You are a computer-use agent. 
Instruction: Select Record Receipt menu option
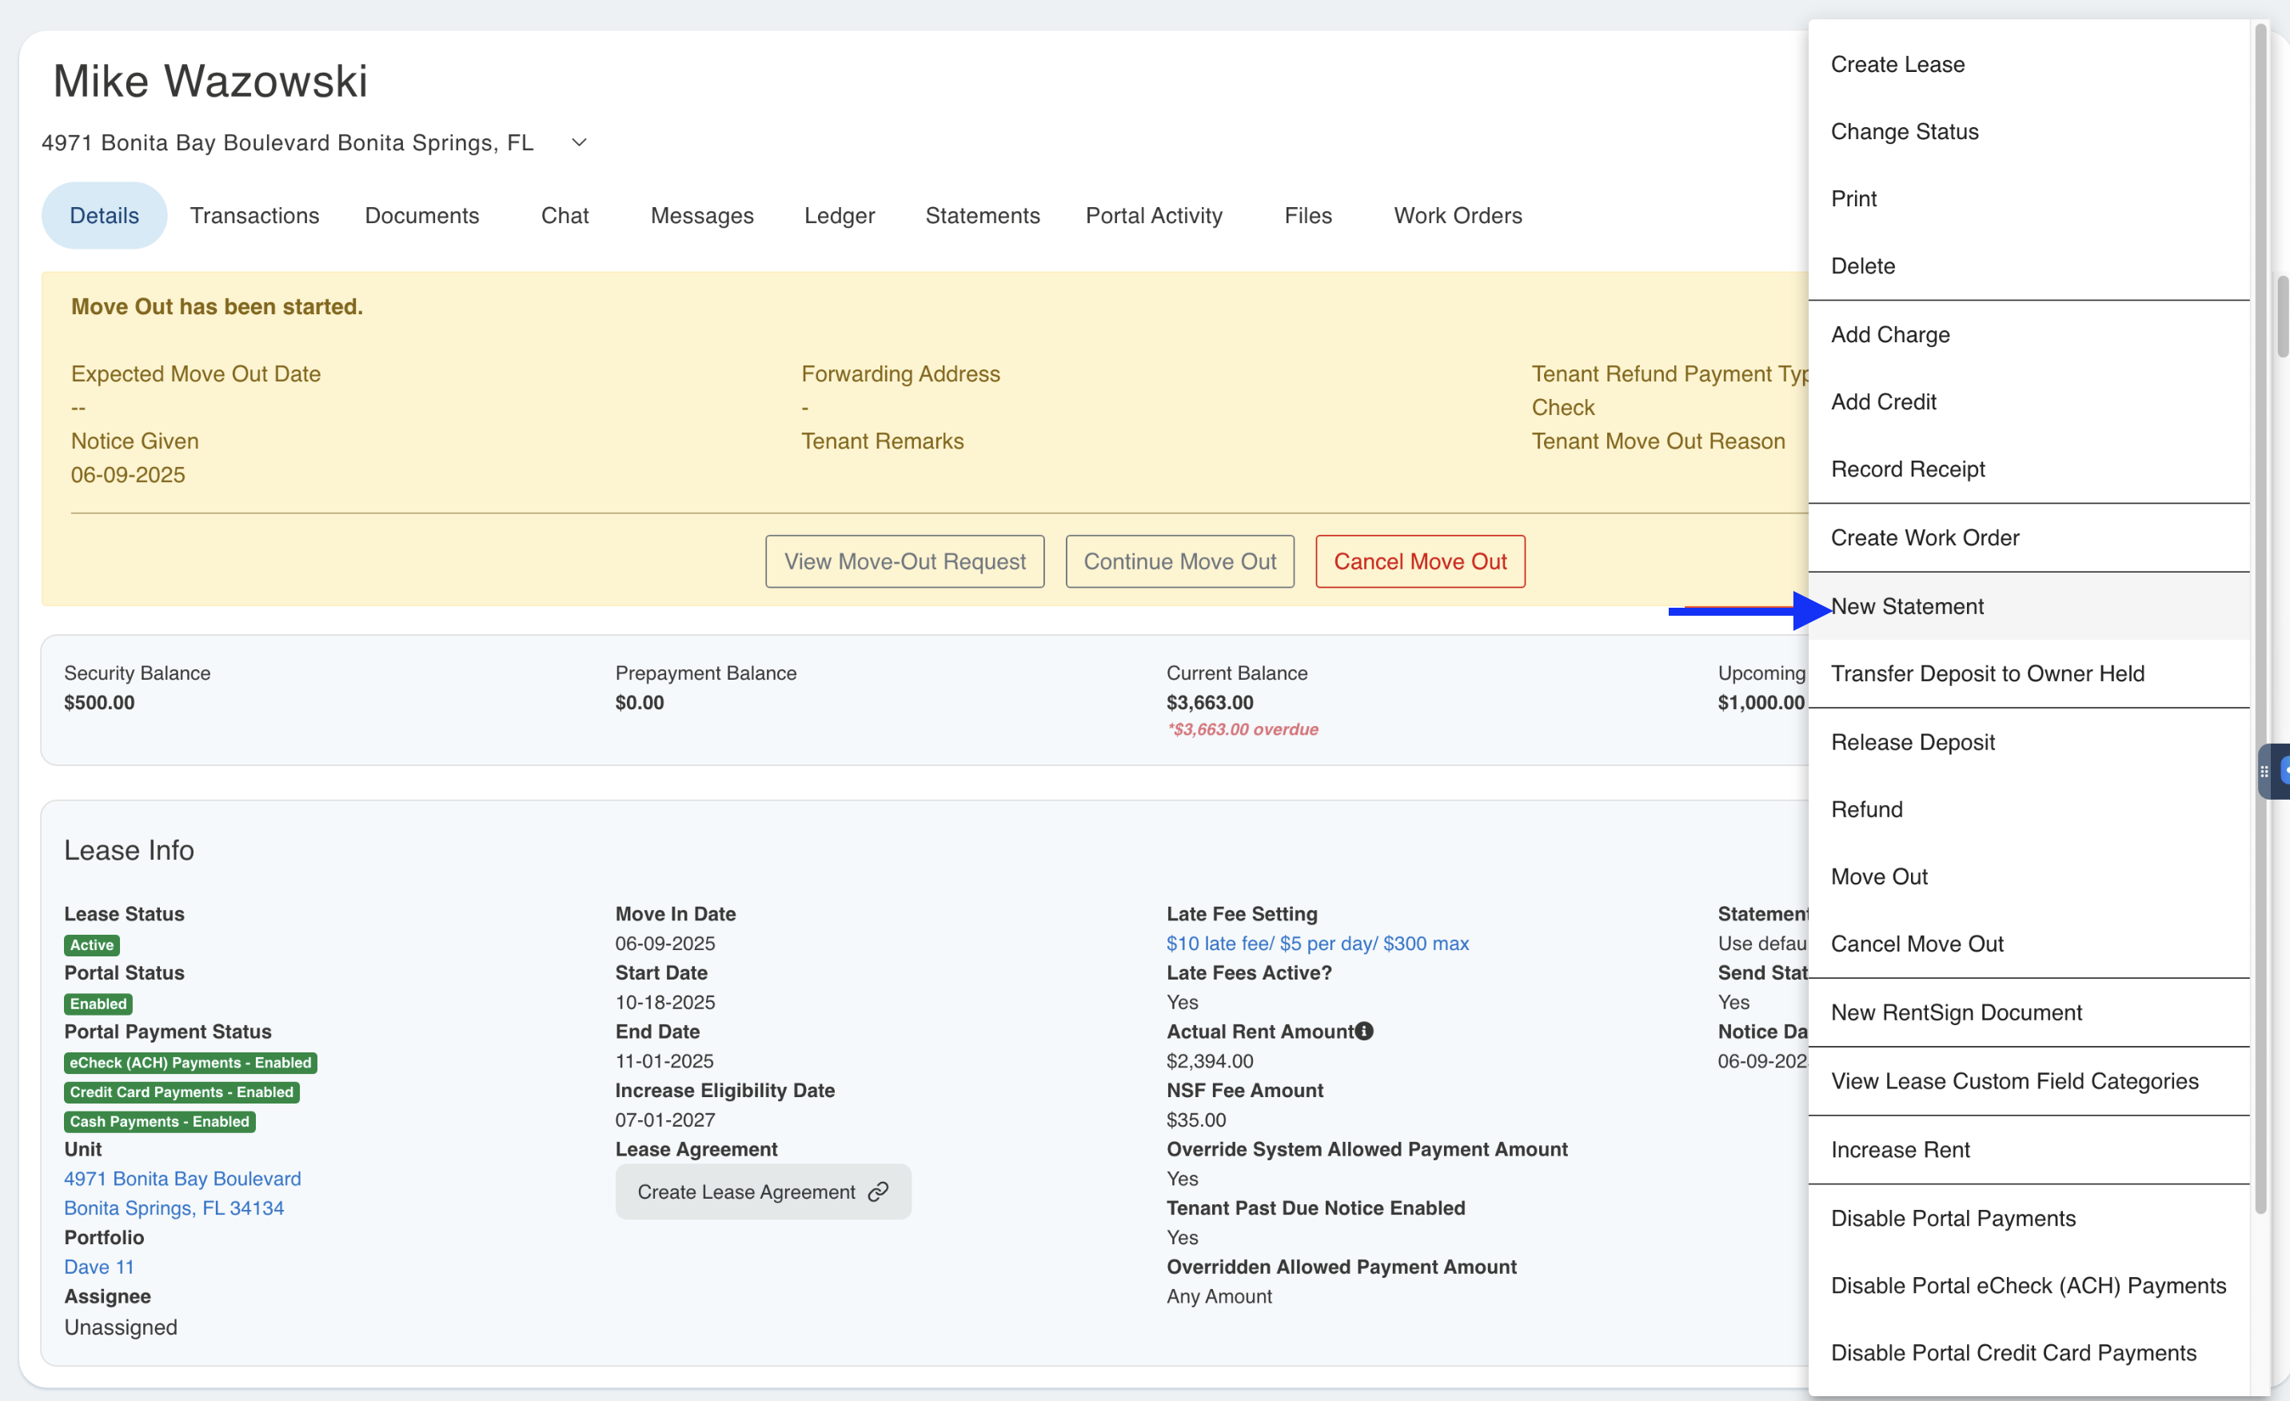click(1907, 469)
